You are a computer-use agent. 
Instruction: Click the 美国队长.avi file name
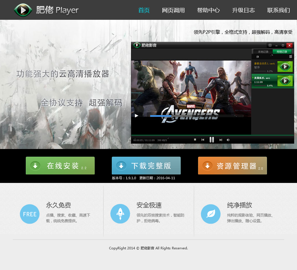pyautogui.click(x=262, y=78)
